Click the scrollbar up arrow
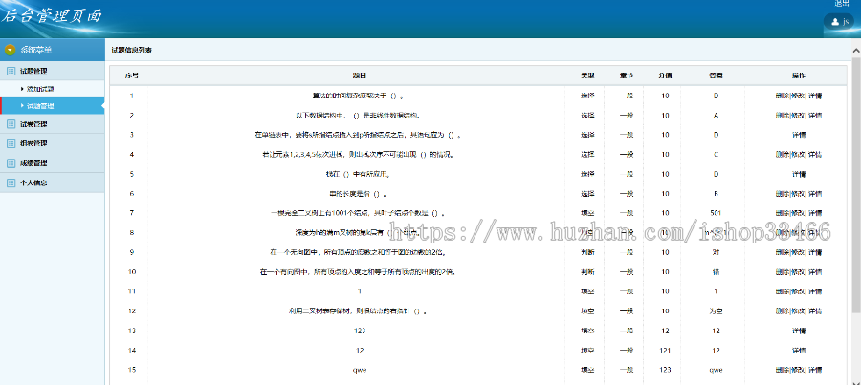The image size is (861, 385). [x=856, y=51]
